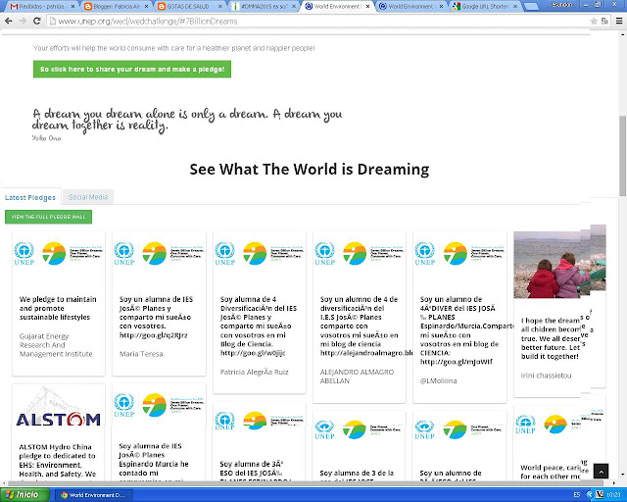Open the Chrome menu icon
Image resolution: width=627 pixels, height=502 pixels.
click(x=619, y=21)
